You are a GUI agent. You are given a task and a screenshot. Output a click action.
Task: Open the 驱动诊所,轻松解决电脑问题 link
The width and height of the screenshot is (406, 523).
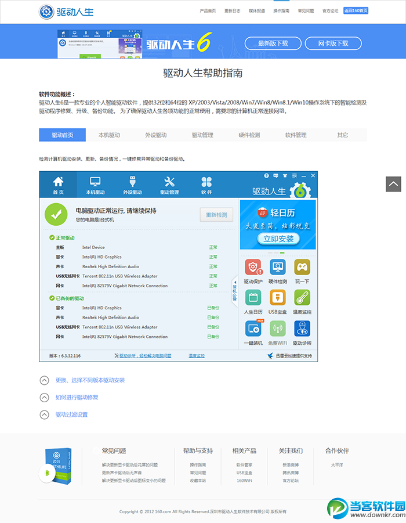click(x=146, y=356)
